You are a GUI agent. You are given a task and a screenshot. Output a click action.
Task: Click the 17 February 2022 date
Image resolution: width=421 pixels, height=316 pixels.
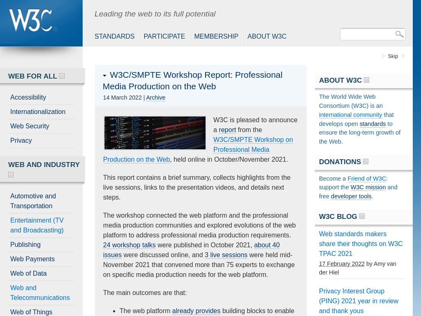342,264
